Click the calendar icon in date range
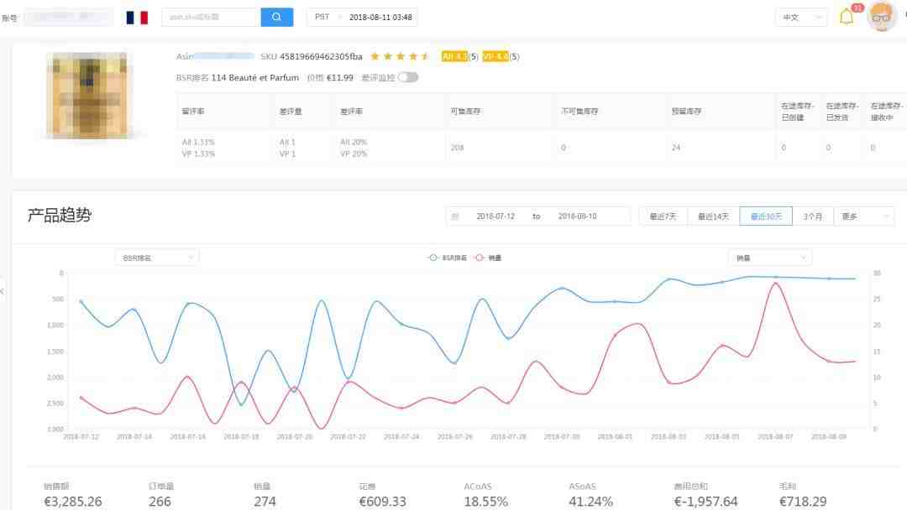The height and width of the screenshot is (510, 907). click(455, 216)
